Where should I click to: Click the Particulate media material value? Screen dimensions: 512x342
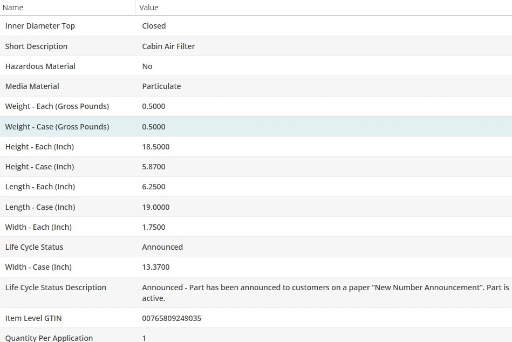[x=161, y=86]
